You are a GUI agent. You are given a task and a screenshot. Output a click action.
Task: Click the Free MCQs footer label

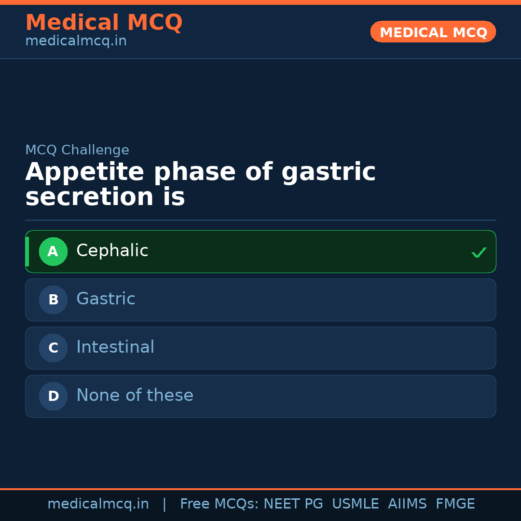[219, 504]
